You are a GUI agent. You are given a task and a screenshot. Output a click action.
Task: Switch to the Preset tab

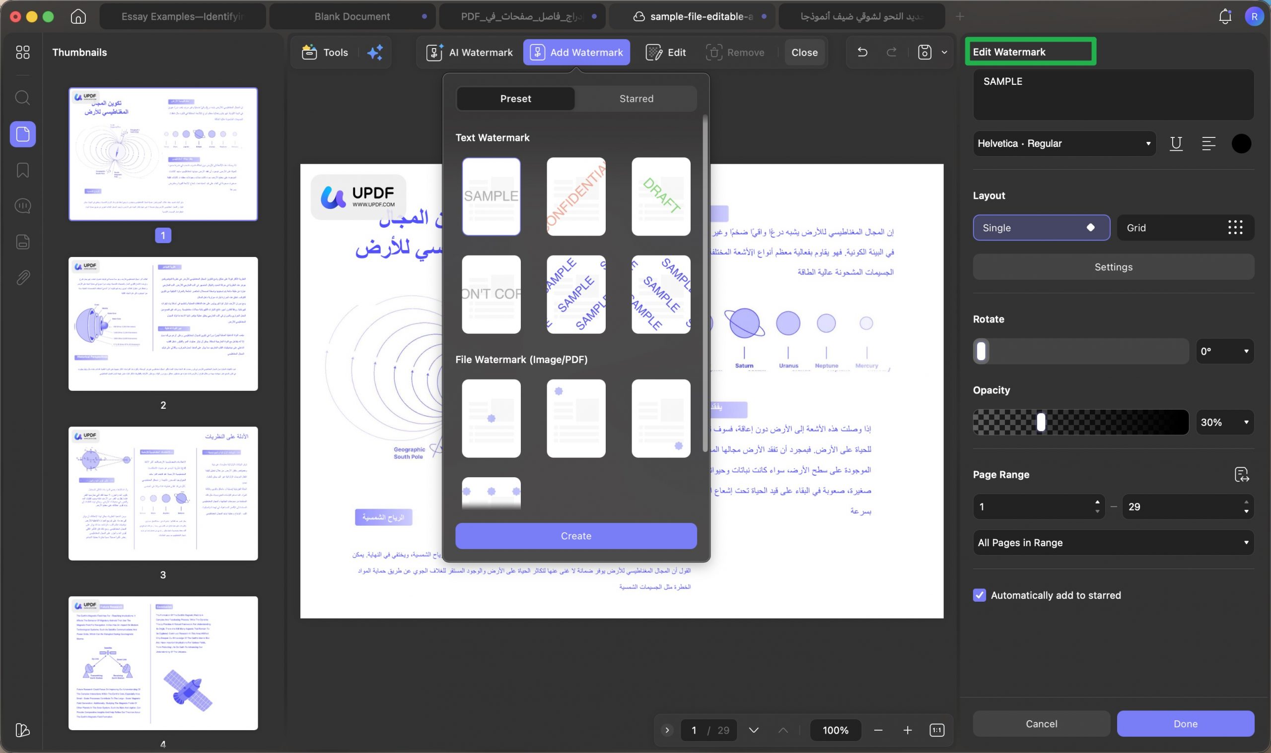point(515,98)
